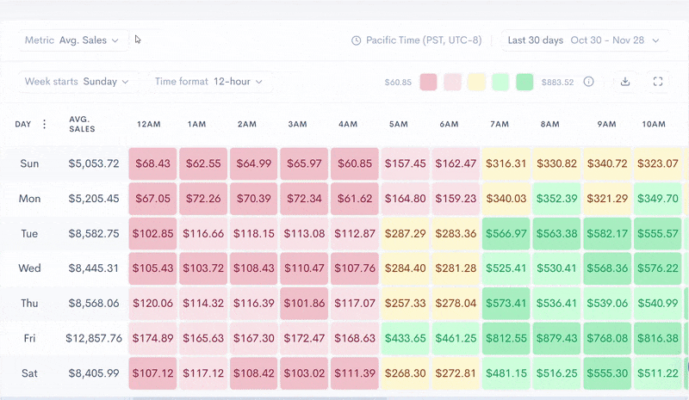The height and width of the screenshot is (400, 689).
Task: Change the Time format 12-hour selector
Action: pyautogui.click(x=210, y=82)
